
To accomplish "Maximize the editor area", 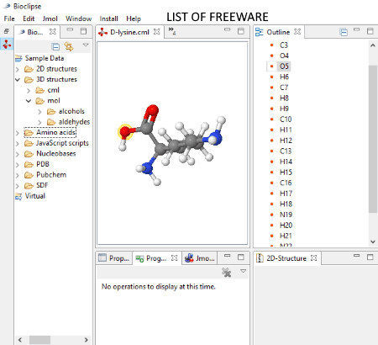I will pyautogui.click(x=240, y=31).
